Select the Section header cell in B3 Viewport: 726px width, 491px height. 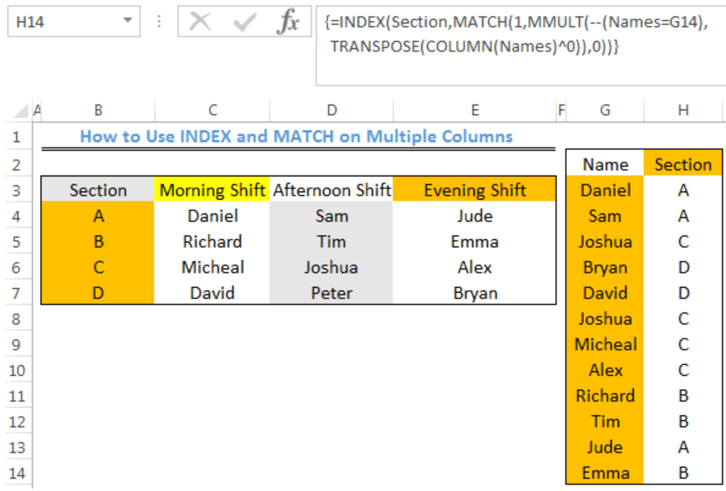[97, 190]
